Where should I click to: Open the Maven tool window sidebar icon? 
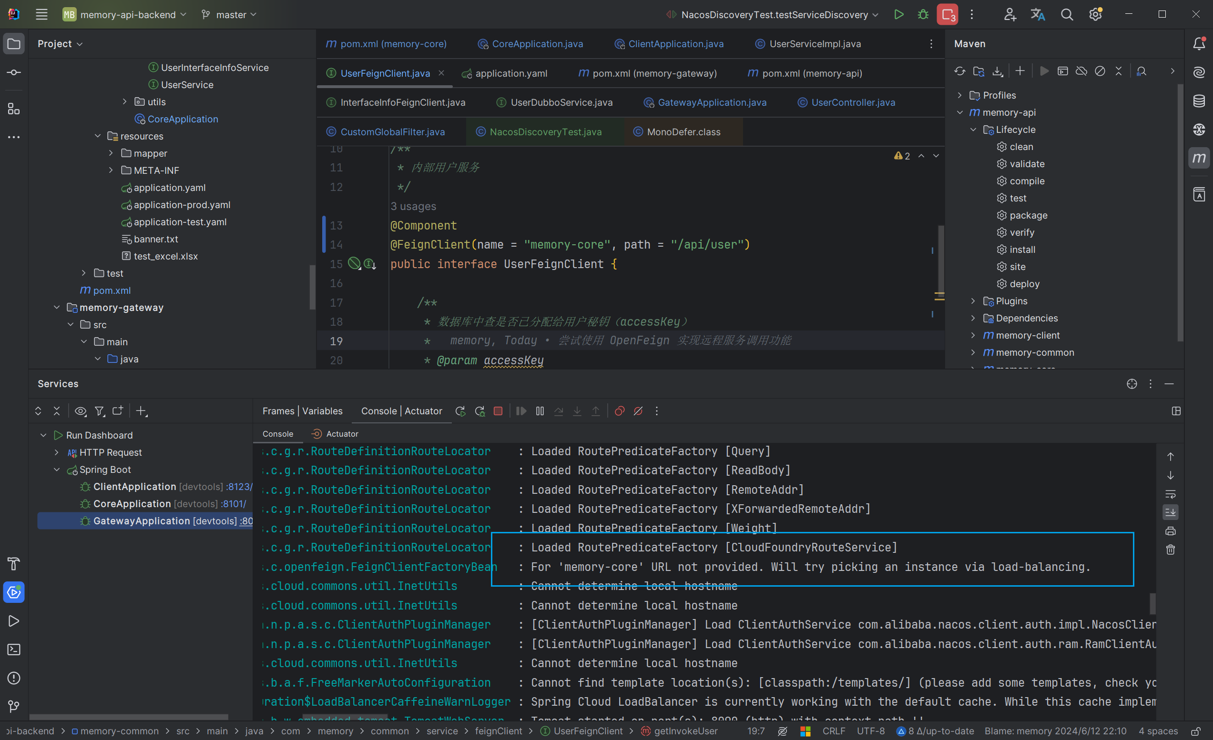click(x=1199, y=158)
